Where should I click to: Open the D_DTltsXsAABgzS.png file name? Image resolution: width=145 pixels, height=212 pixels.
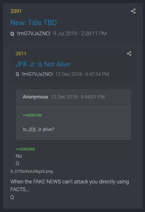pyautogui.click(x=32, y=171)
